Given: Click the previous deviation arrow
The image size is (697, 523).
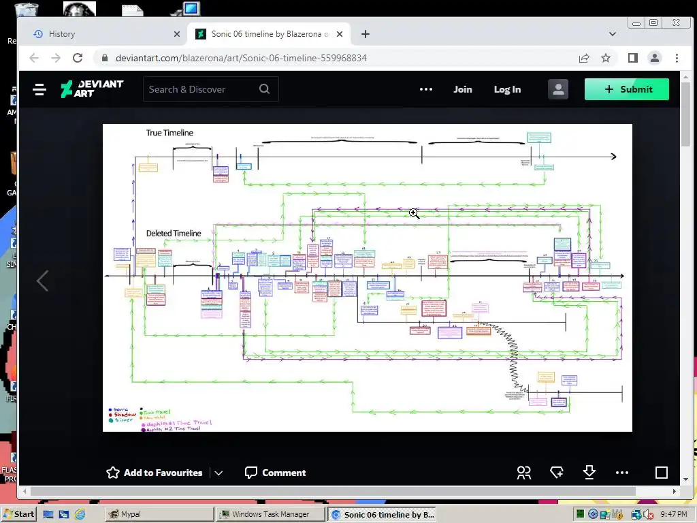Looking at the screenshot, I should tap(43, 281).
